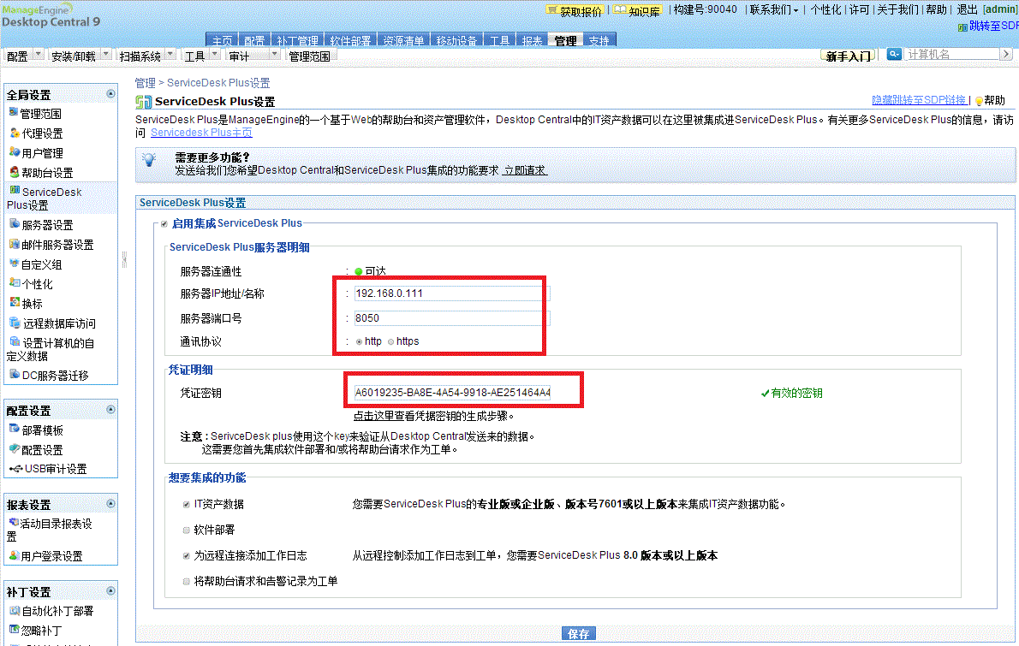Image resolution: width=1019 pixels, height=646 pixels.
Task: Click the ServiceDesk Plus设置 sidebar icon
Action: (x=15, y=190)
